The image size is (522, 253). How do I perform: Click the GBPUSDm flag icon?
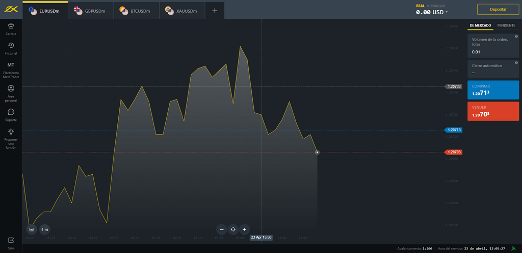(78, 11)
